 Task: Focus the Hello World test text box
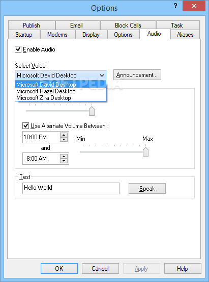click(x=71, y=188)
